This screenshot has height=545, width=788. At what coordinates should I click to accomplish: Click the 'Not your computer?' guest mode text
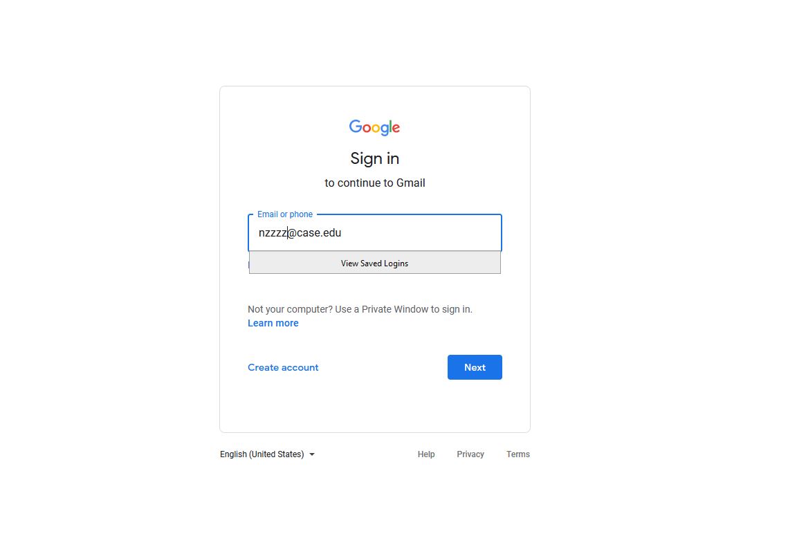pyautogui.click(x=290, y=309)
